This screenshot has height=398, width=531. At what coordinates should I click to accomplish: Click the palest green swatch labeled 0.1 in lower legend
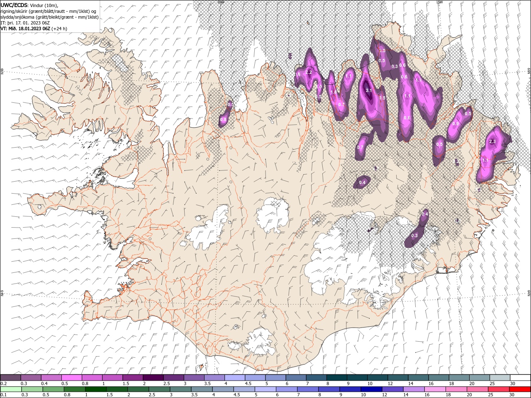click(11, 389)
